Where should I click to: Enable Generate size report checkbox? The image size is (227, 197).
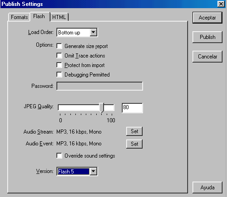(59, 46)
